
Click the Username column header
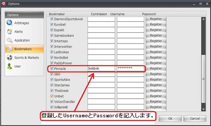click(117, 14)
